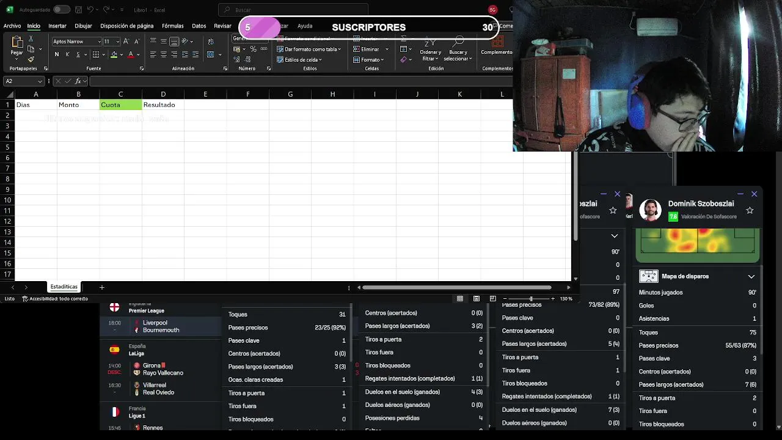Click the Page Break preview icon

pos(492,299)
